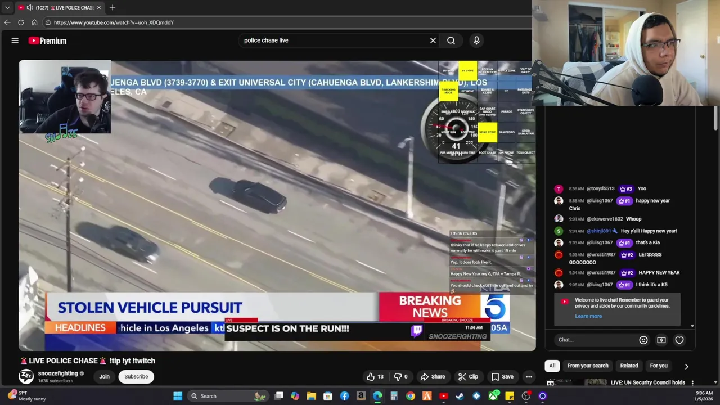Open the YouTube hamburger guide menu
720x405 pixels.
click(15, 40)
